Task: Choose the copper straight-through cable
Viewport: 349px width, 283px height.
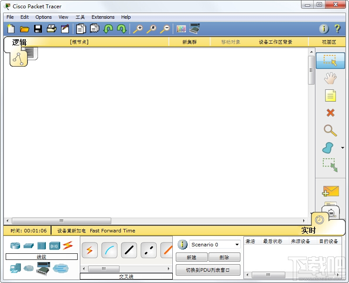Action: [x=129, y=250]
